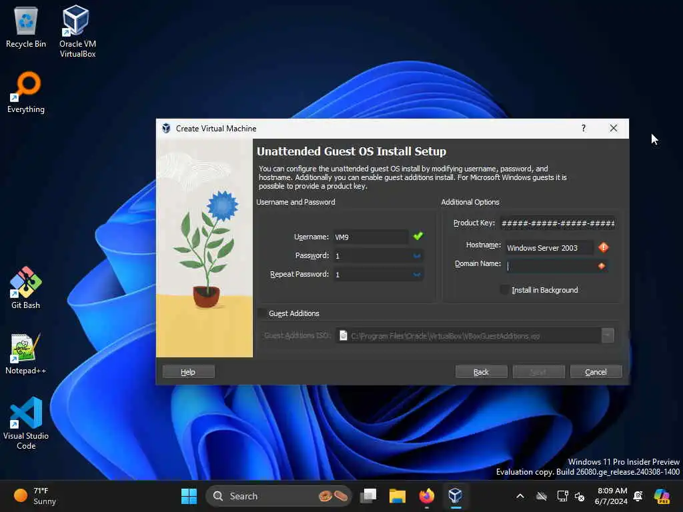
Task: Click the notification bell icon in the taskbar
Action: pos(638,496)
